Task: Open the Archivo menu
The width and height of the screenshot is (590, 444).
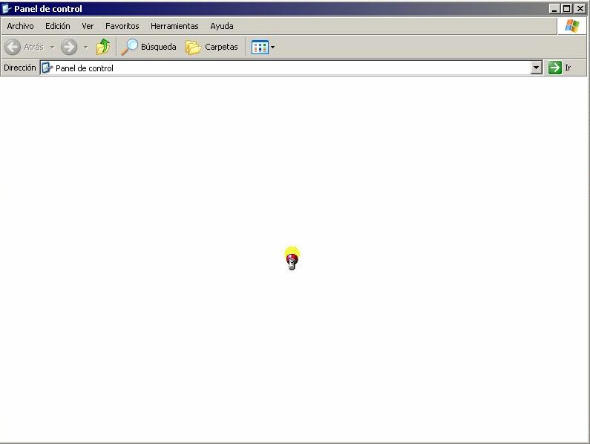Action: pyautogui.click(x=20, y=26)
